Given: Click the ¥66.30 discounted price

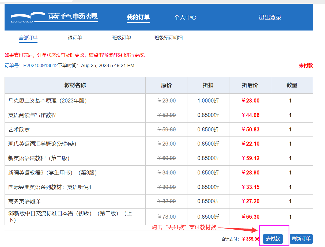Looking at the screenshot, I should click(250, 217).
